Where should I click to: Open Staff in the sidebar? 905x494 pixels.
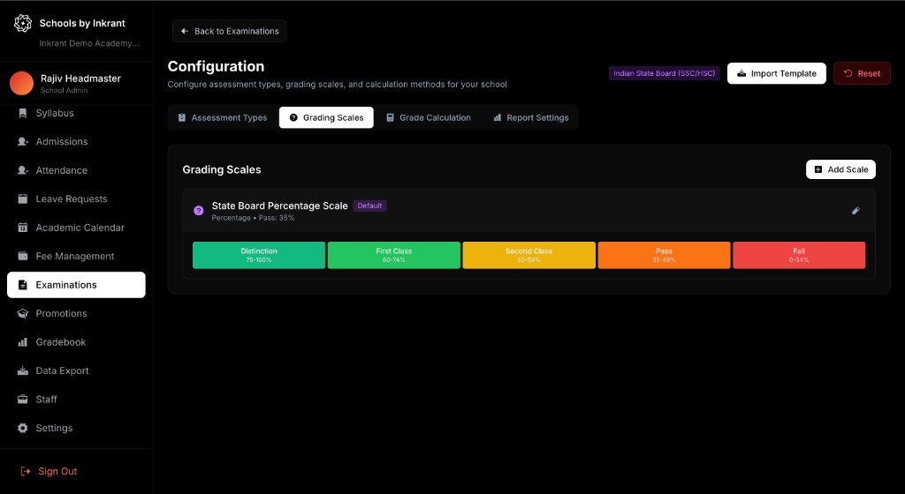(x=76, y=399)
